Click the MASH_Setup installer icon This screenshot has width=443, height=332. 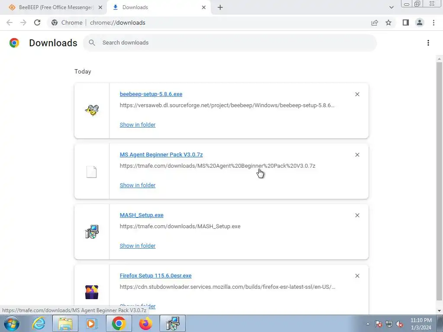click(92, 232)
